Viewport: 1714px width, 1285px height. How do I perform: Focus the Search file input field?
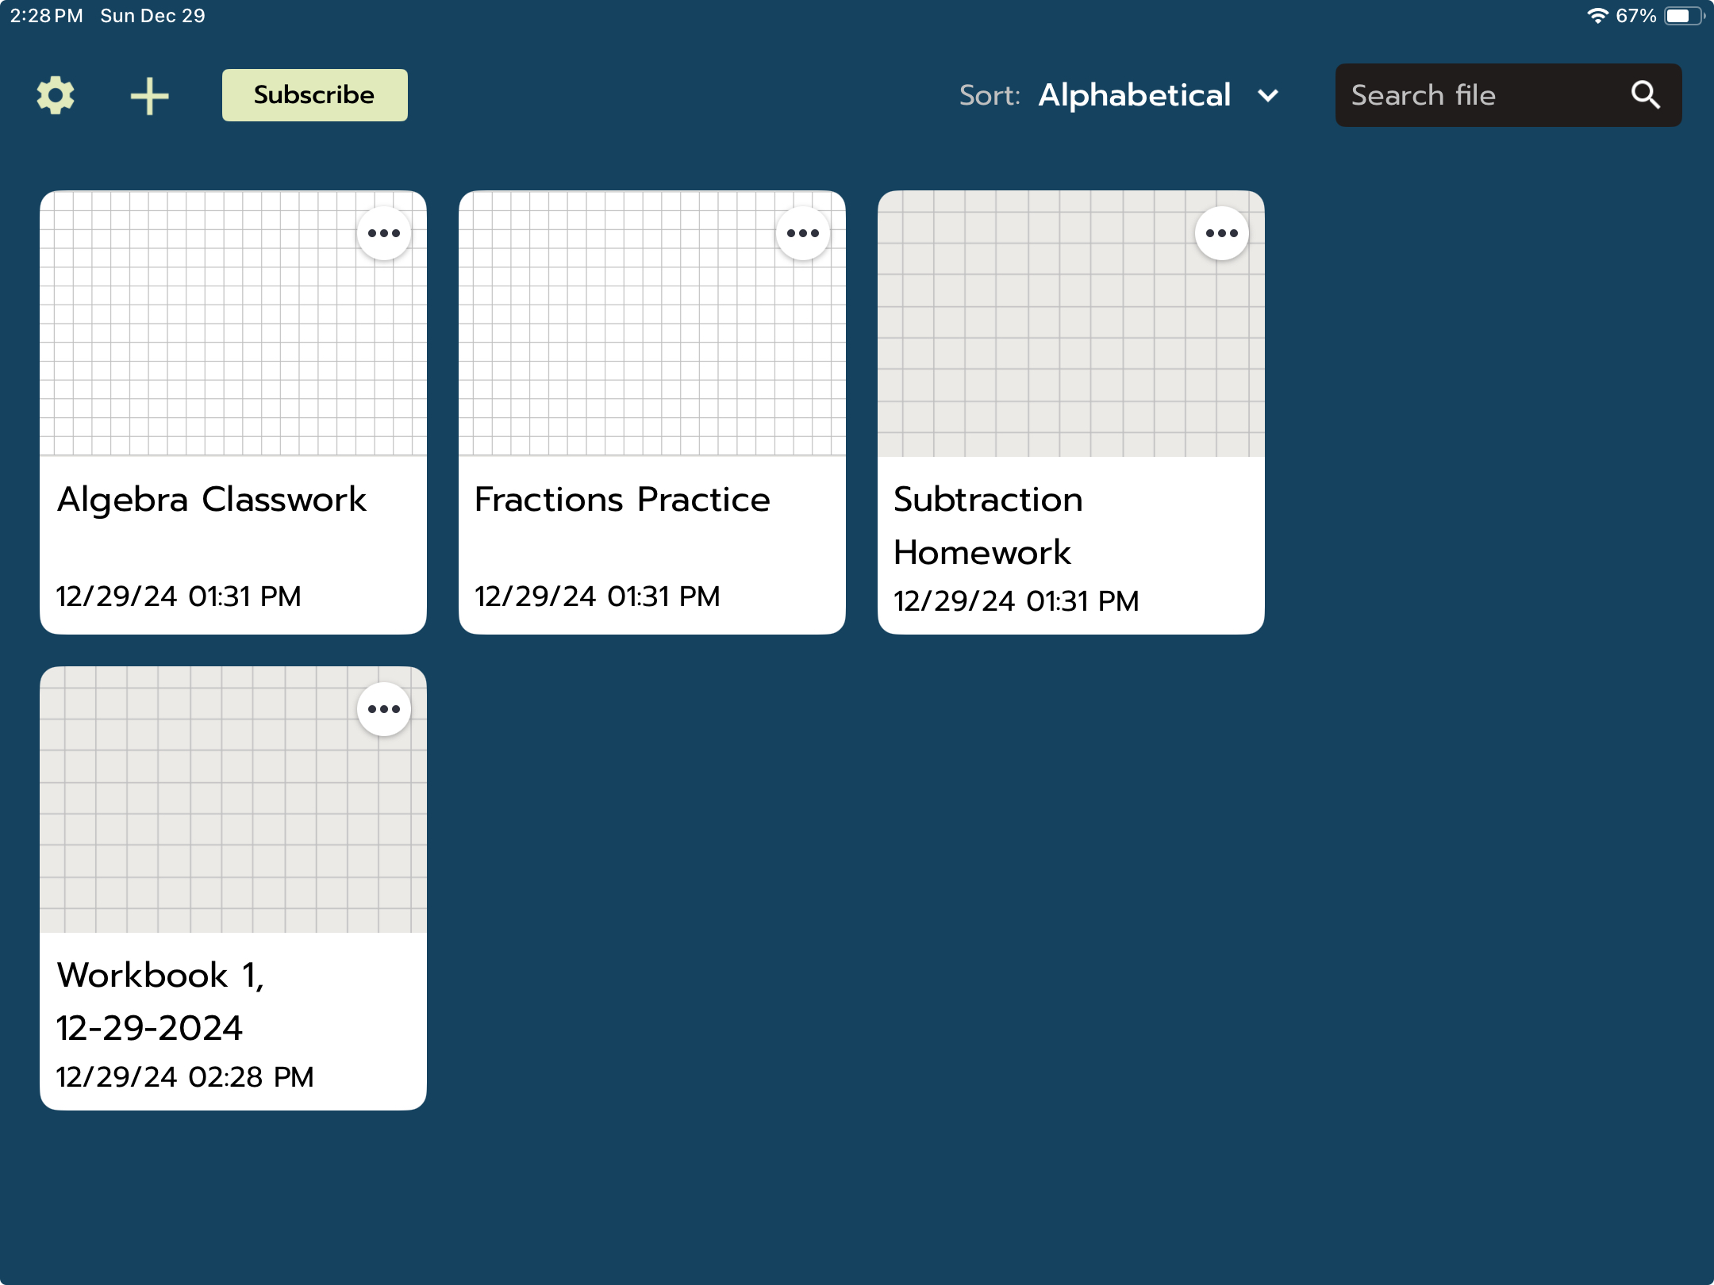1476,95
